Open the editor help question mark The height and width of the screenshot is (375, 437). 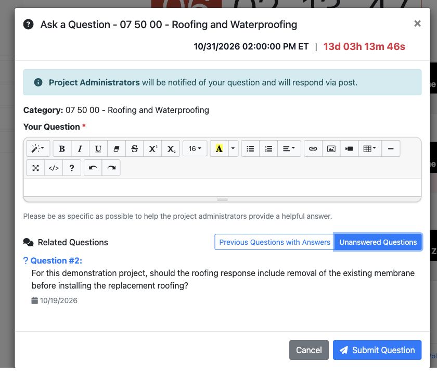72,168
